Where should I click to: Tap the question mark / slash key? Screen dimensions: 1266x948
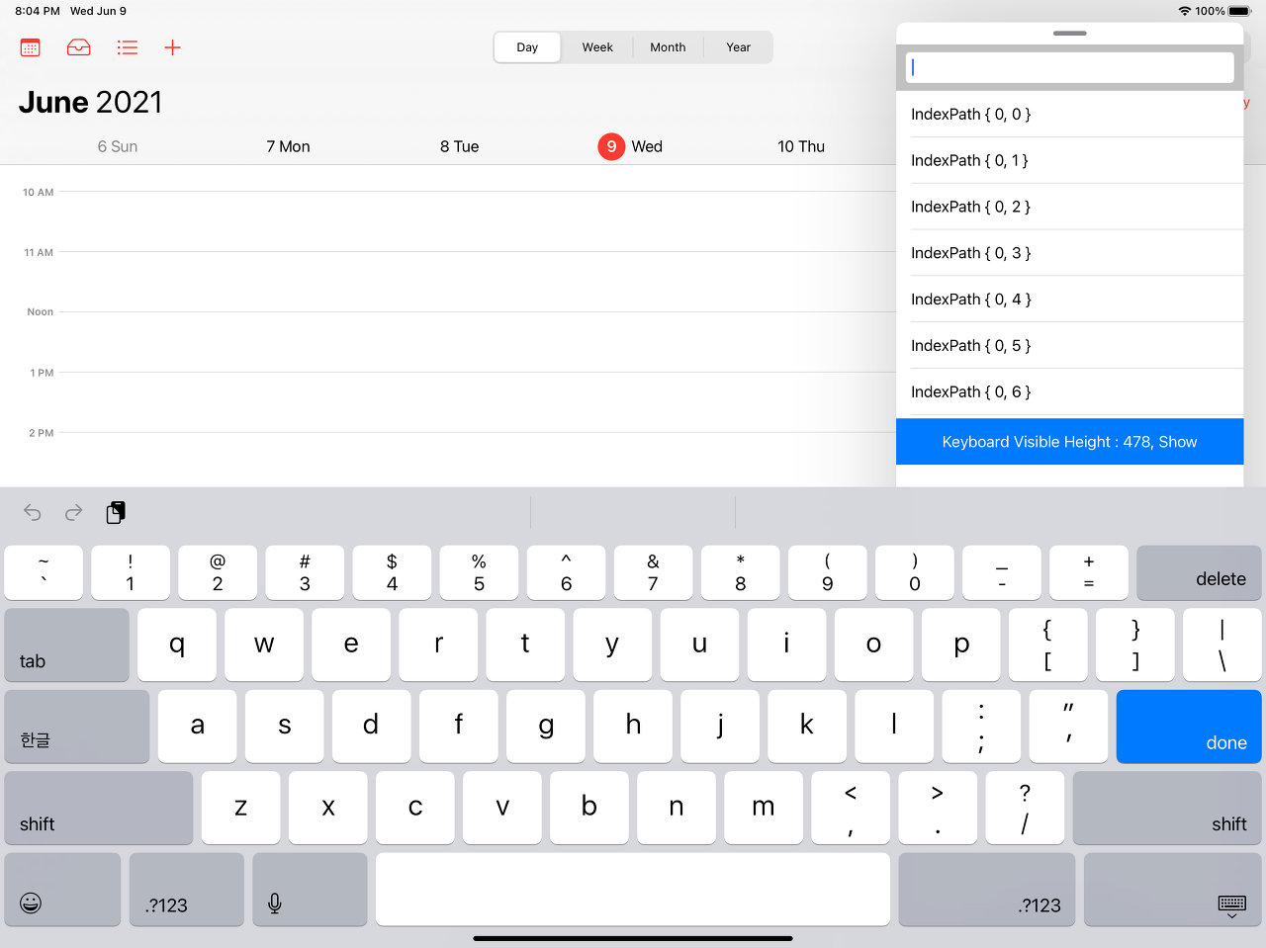(1025, 808)
